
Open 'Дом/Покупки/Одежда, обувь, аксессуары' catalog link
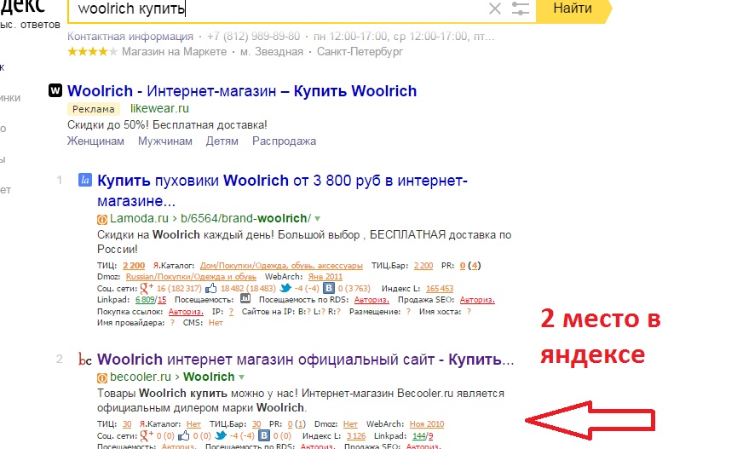point(281,266)
